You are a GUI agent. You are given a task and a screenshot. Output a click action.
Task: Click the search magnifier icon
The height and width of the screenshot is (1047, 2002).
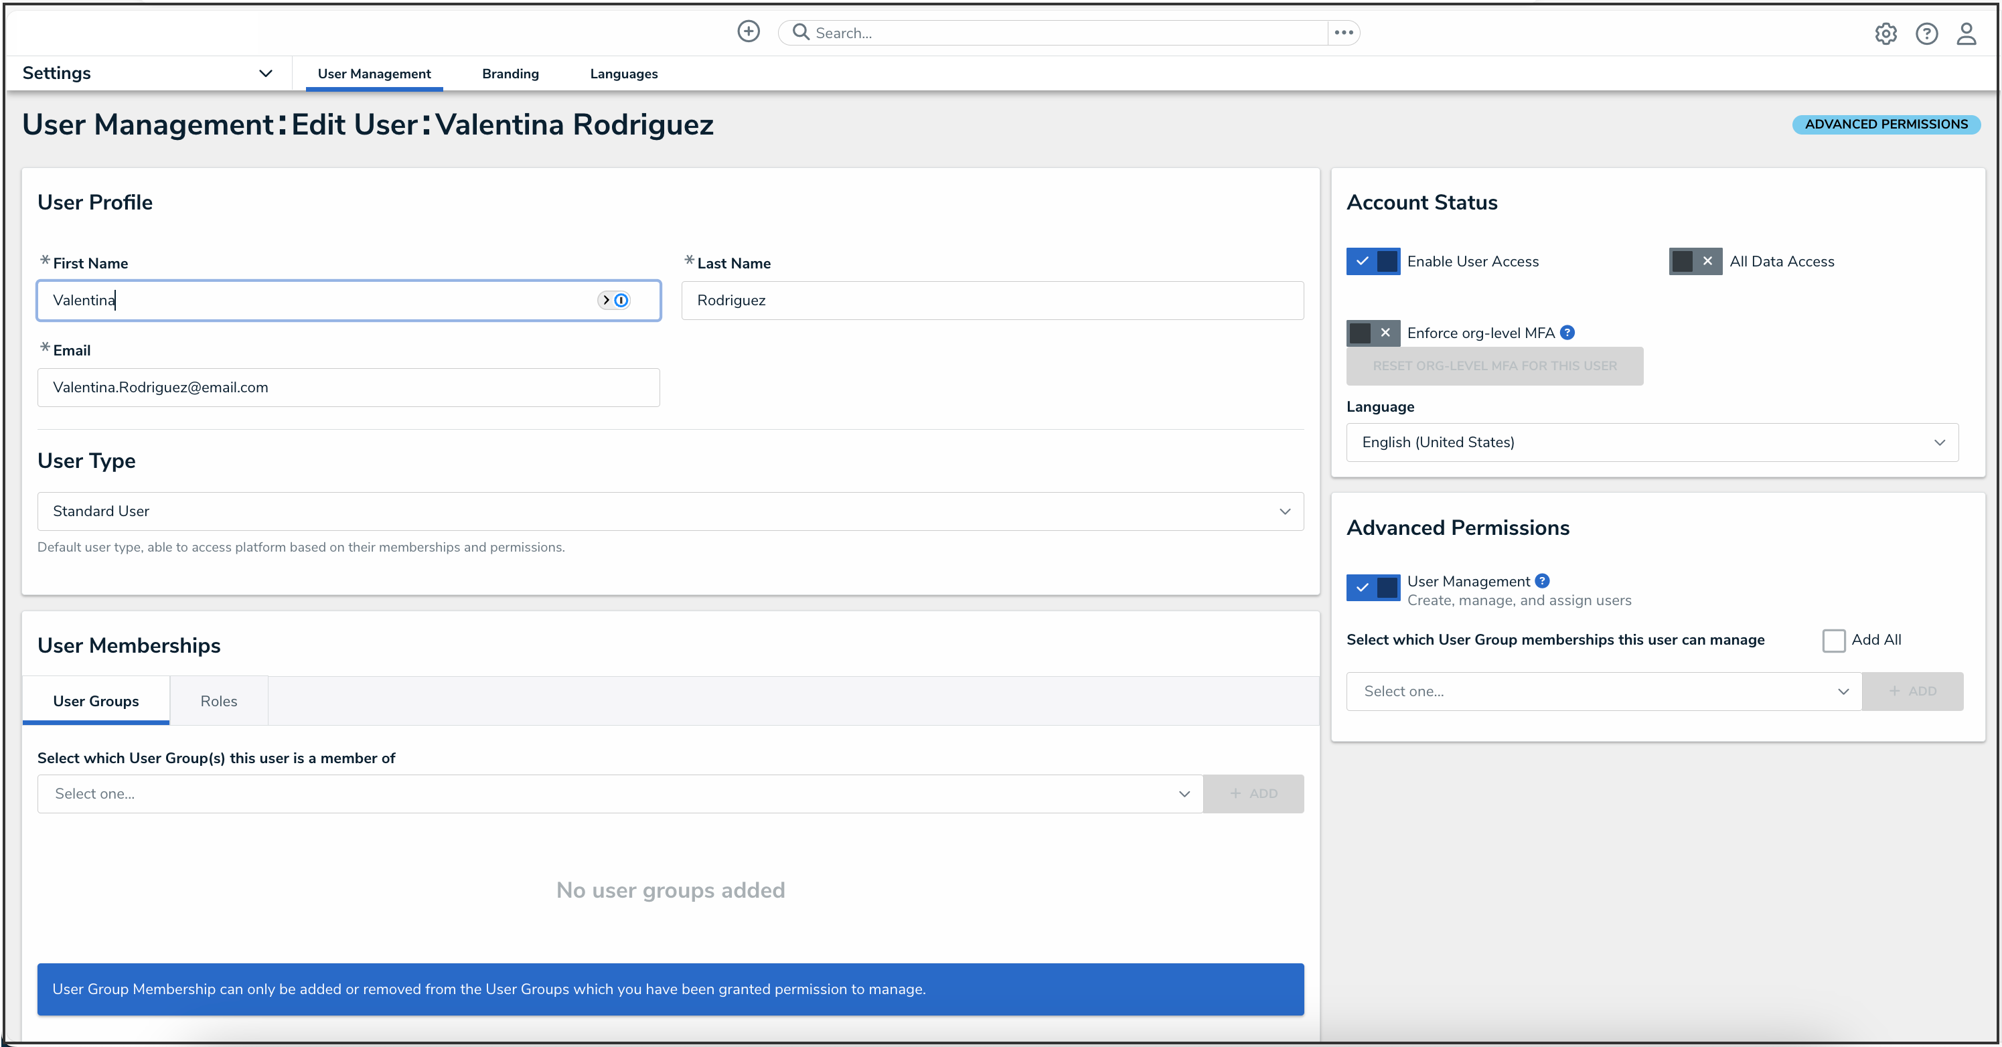click(x=801, y=33)
